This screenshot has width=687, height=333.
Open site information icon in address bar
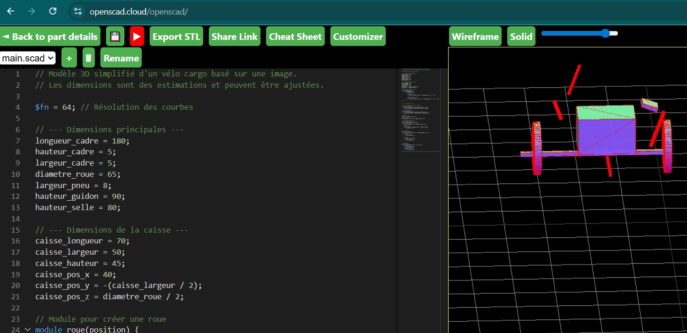[x=78, y=11]
